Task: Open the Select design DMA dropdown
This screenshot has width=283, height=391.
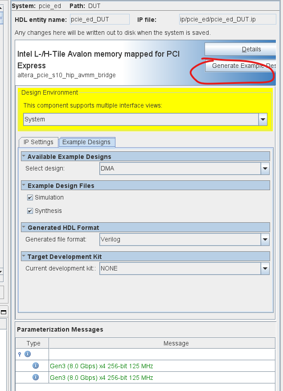Action: 265,168
